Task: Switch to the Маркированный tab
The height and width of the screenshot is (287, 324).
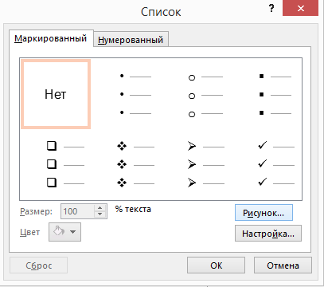Action: pyautogui.click(x=51, y=38)
